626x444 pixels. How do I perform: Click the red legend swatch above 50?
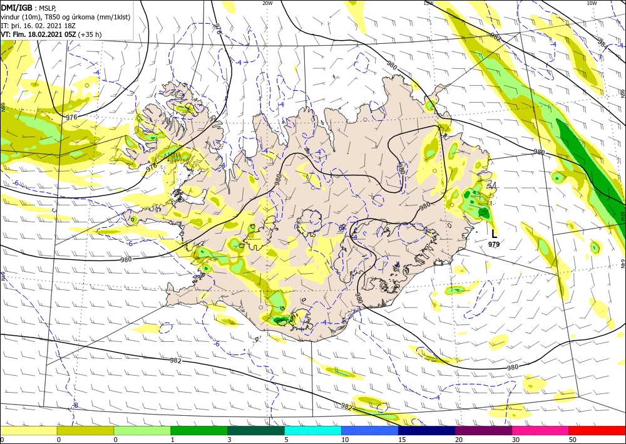click(597, 430)
